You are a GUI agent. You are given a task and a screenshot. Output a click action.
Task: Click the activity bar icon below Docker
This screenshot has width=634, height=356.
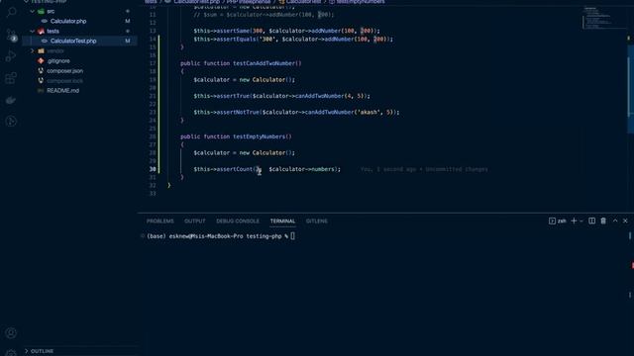(x=11, y=121)
